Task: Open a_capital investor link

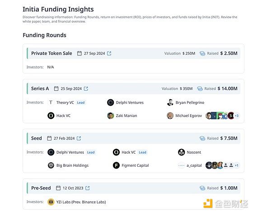Action: (194, 165)
